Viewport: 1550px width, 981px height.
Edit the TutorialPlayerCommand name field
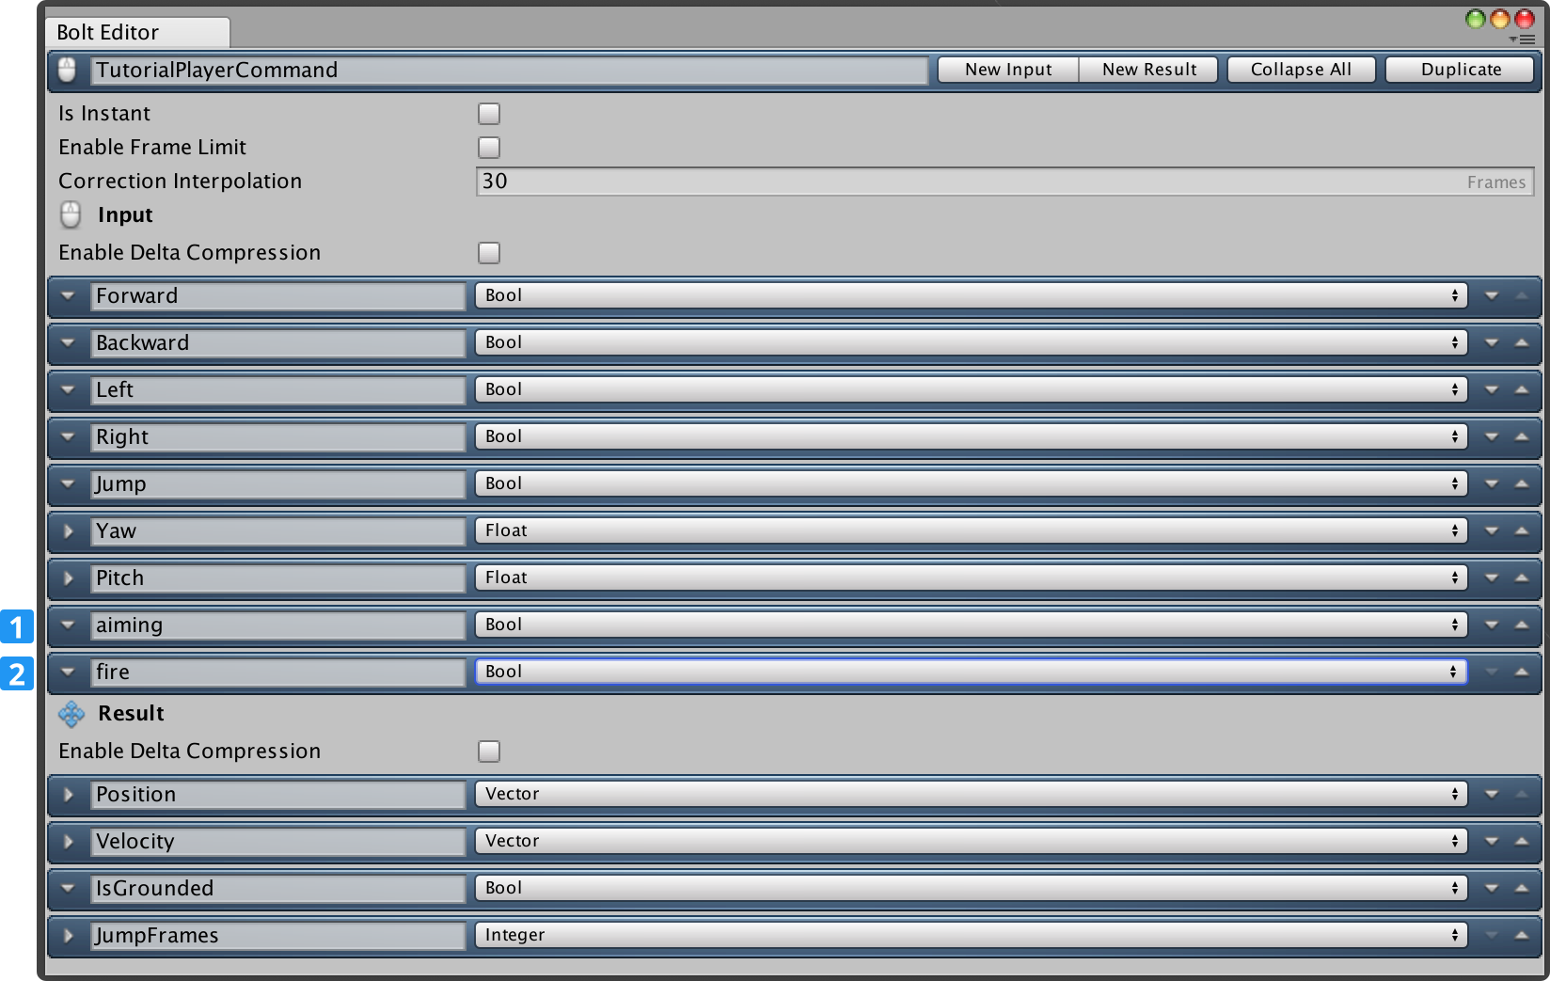(x=510, y=71)
